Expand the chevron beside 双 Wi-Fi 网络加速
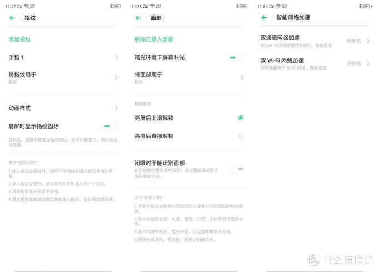The height and width of the screenshot is (272, 378). tap(368, 64)
